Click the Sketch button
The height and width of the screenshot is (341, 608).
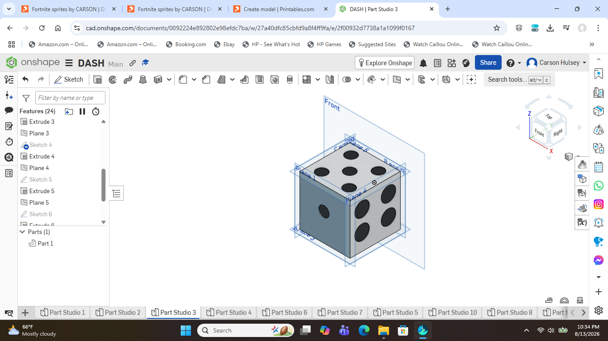[x=69, y=79]
